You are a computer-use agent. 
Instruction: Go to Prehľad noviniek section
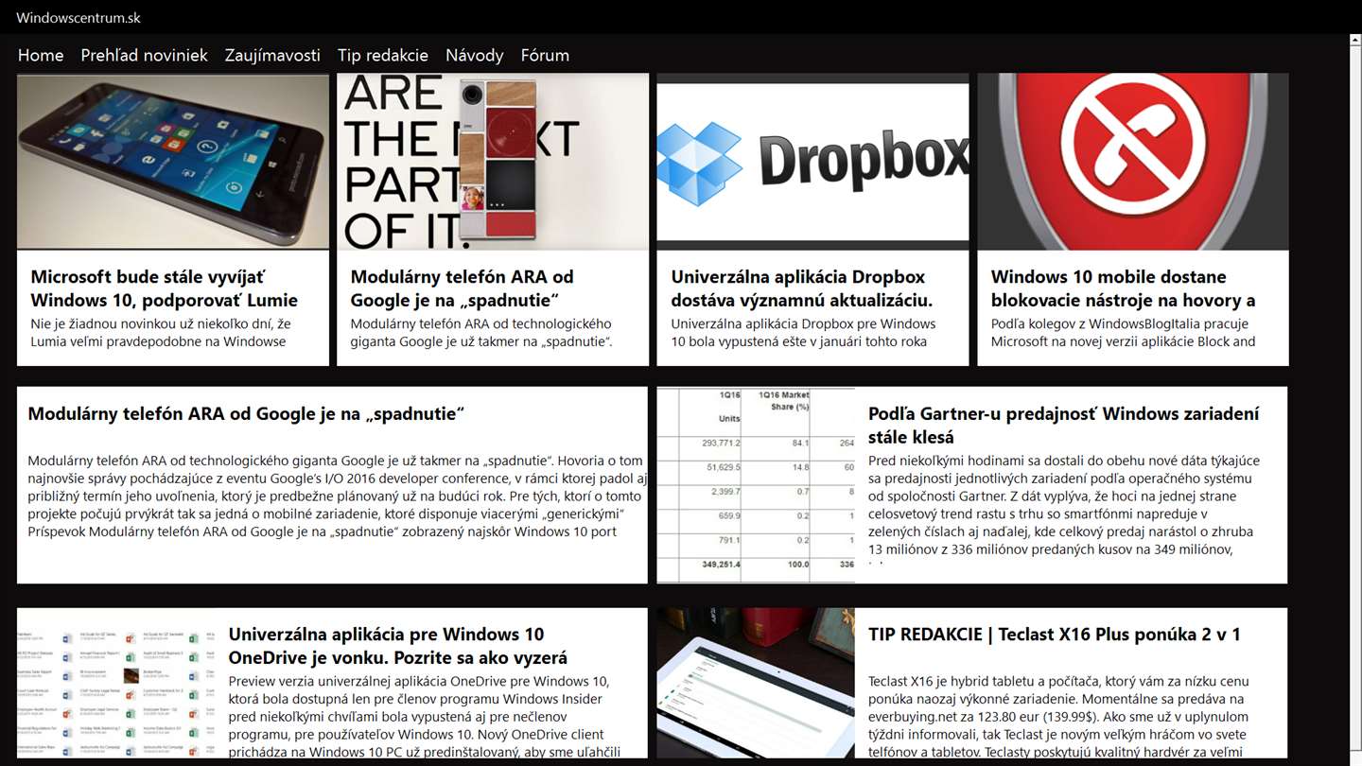pyautogui.click(x=144, y=55)
